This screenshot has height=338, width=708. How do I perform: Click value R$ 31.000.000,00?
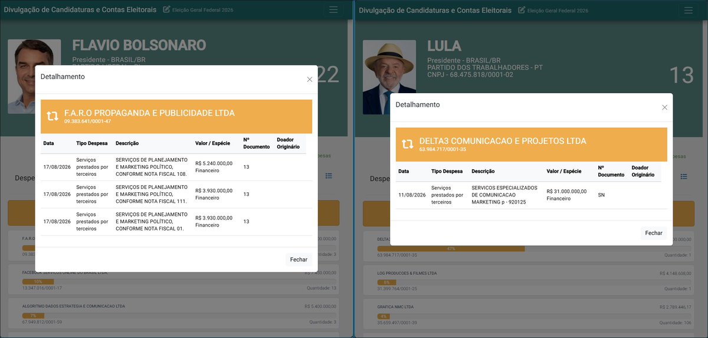pyautogui.click(x=566, y=191)
